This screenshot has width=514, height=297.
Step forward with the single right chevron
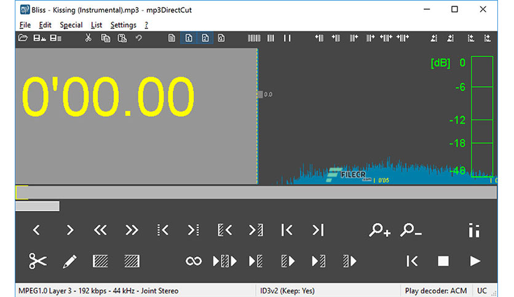pos(70,230)
